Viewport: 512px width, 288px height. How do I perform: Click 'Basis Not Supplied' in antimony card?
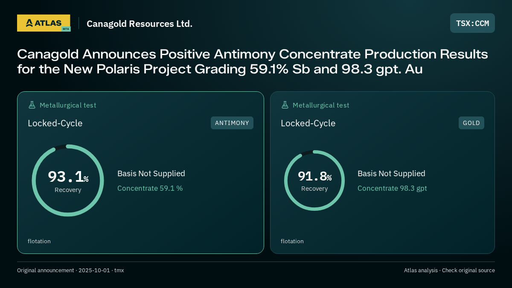coord(151,174)
